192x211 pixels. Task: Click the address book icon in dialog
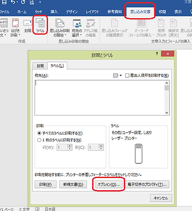(x=116, y=76)
